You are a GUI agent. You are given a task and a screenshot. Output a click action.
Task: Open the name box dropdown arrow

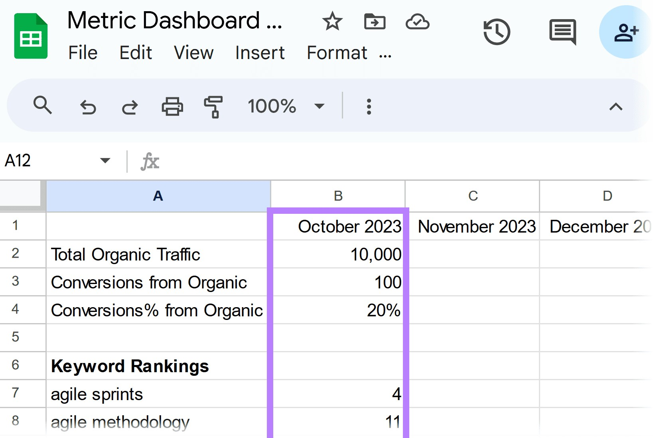click(105, 161)
